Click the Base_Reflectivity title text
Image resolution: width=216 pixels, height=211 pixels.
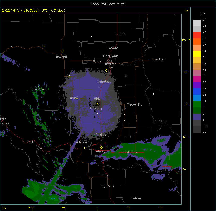coord(108,4)
